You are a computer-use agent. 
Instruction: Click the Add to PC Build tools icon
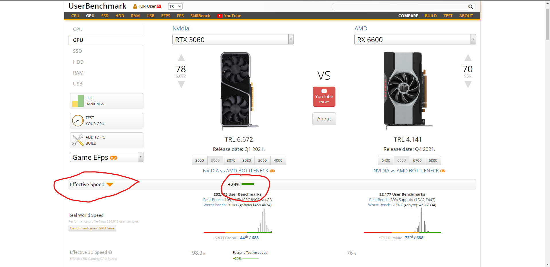[78, 140]
